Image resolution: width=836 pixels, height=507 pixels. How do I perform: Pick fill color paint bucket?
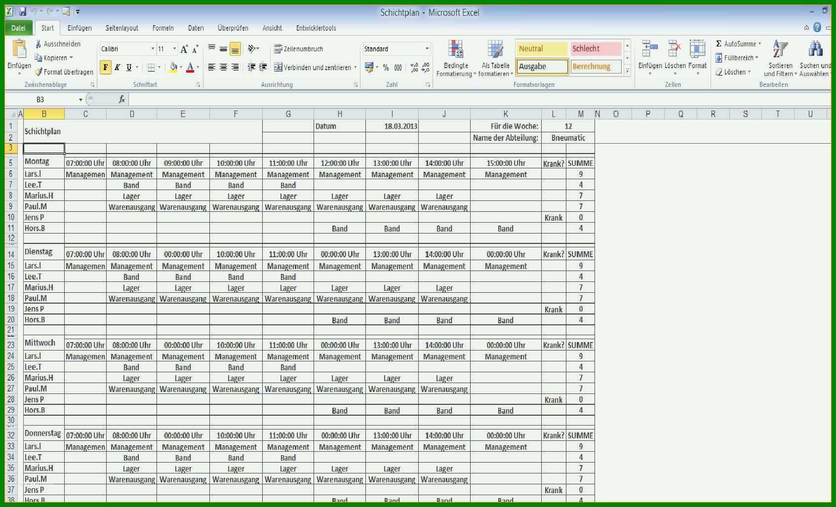coord(173,68)
